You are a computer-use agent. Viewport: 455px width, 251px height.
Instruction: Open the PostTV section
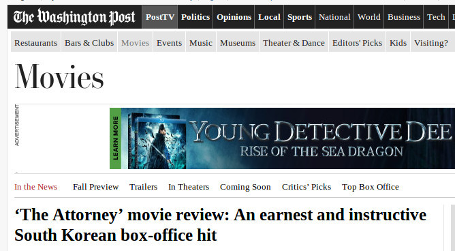point(160,17)
